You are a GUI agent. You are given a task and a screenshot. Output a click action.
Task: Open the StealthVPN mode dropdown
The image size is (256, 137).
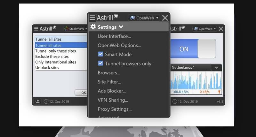click(x=76, y=29)
